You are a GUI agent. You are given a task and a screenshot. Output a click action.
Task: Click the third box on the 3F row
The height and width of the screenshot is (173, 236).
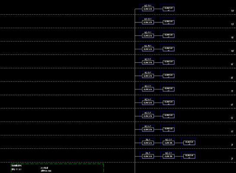(189, 143)
